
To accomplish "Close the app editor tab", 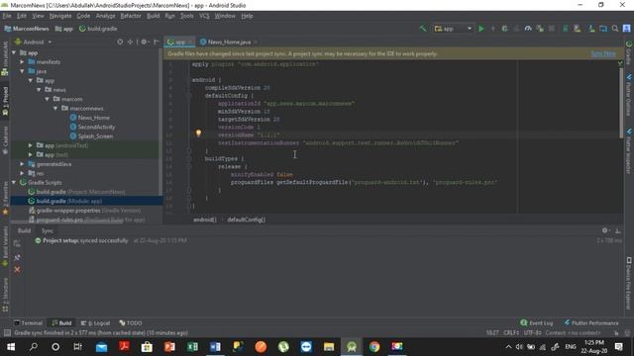I will pyautogui.click(x=190, y=42).
